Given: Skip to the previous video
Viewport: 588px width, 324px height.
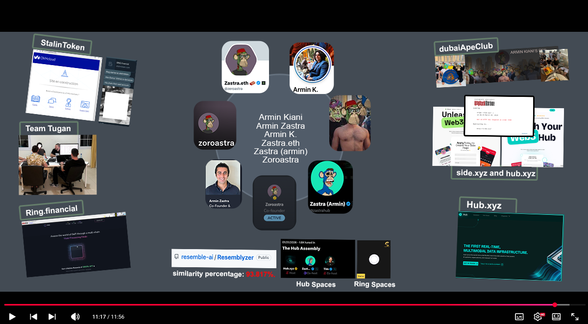Looking at the screenshot, I should point(33,317).
